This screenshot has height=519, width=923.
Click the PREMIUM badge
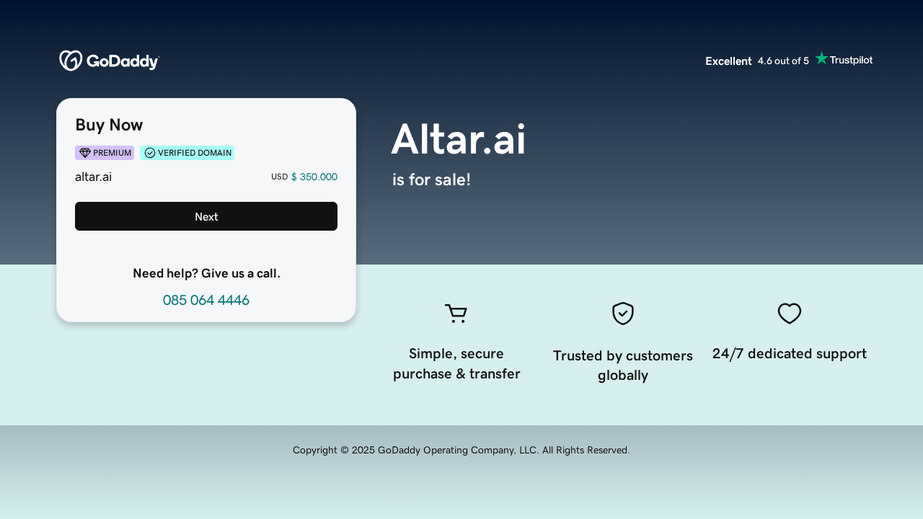(x=104, y=153)
